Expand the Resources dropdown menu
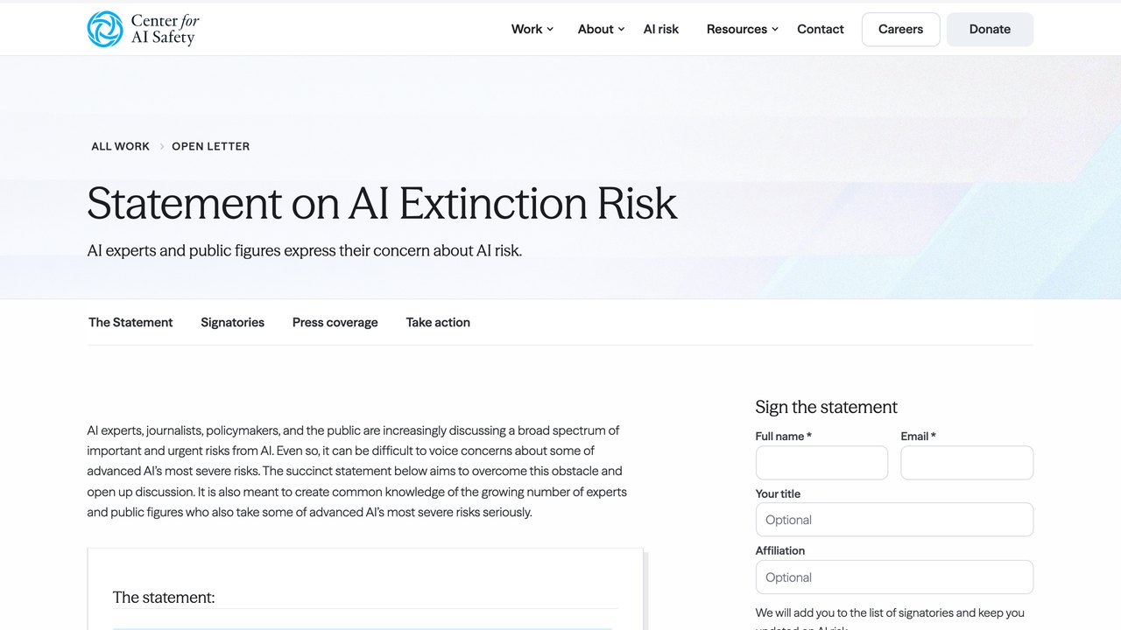The width and height of the screenshot is (1121, 630). 743,29
